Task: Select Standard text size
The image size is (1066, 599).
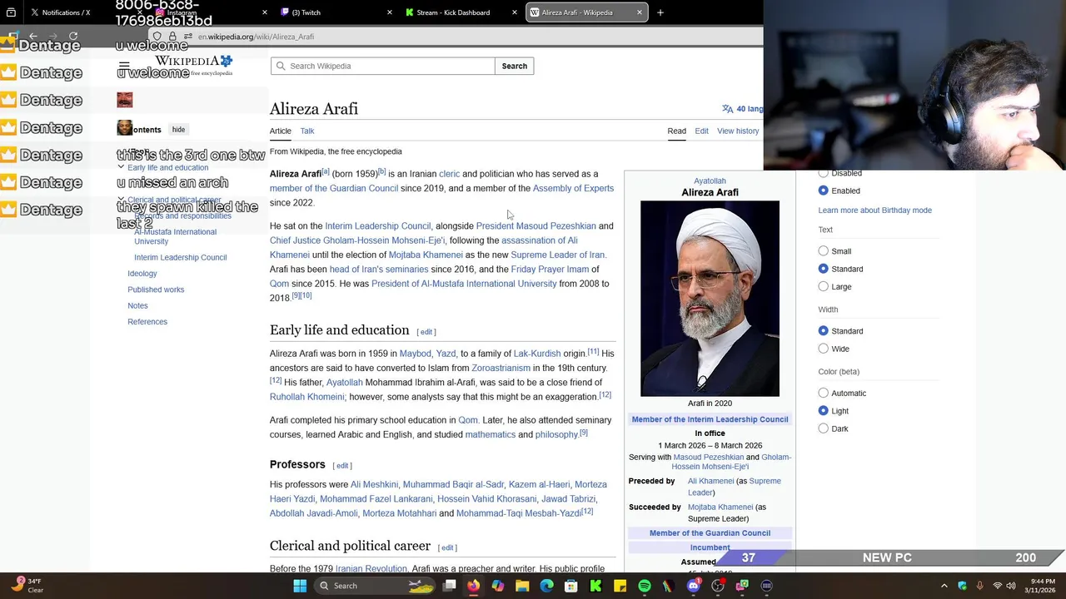Action: point(824,269)
